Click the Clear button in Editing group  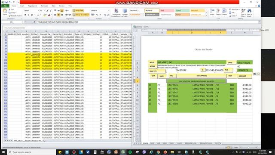click(x=233, y=16)
